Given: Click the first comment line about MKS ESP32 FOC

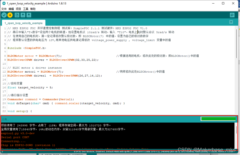Looking at the screenshot, I should coord(77,28).
